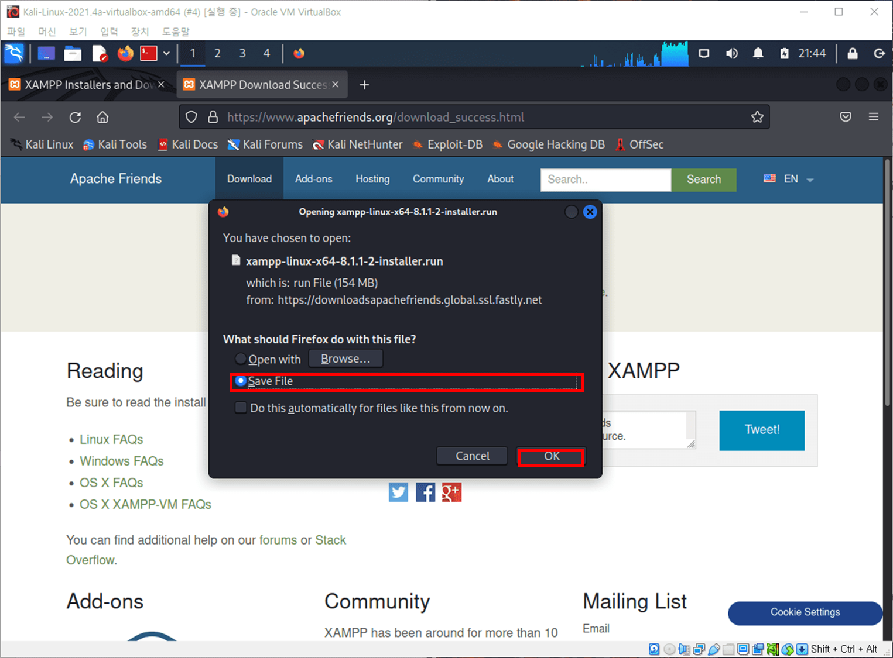
Task: Open the Linux FAQs link
Action: tap(111, 439)
